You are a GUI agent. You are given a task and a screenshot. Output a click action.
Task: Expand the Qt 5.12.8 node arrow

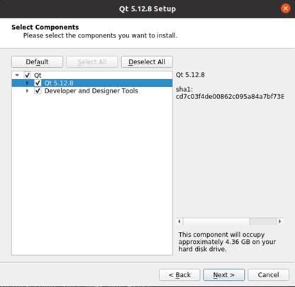[27, 83]
